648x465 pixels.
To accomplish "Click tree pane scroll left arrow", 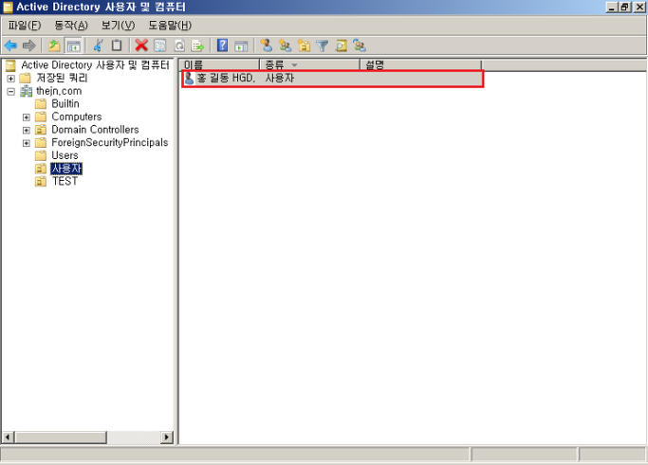I will pos(8,437).
